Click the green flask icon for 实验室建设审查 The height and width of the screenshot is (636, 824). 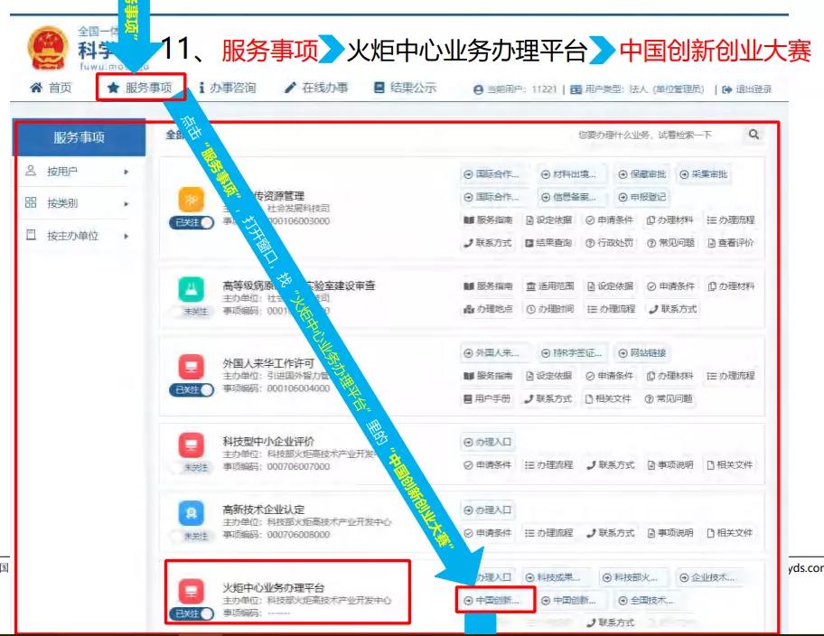[192, 289]
